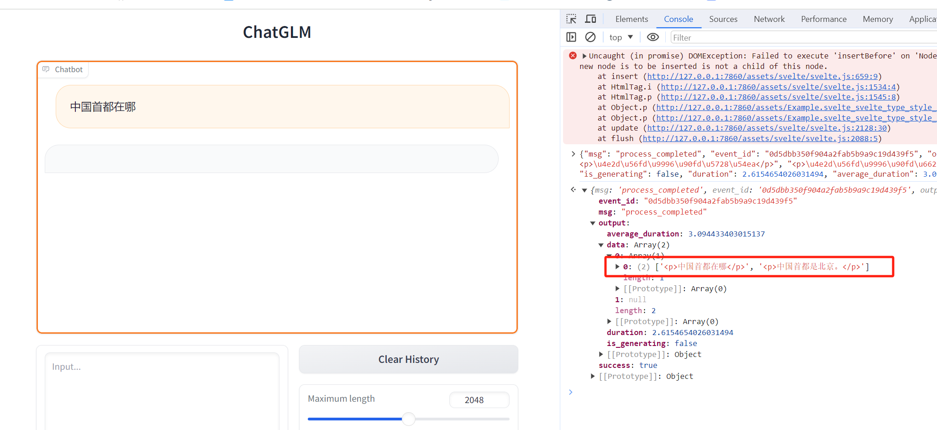The width and height of the screenshot is (937, 430).
Task: Open the top context dropdown
Action: 621,37
